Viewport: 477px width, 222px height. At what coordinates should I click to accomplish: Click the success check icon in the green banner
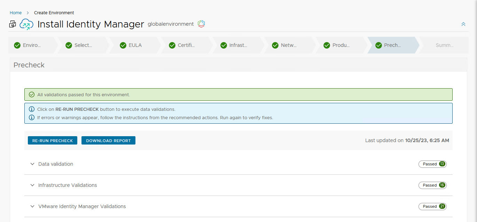[x=32, y=94]
